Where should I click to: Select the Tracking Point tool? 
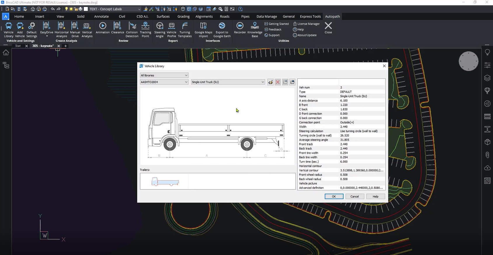click(145, 30)
